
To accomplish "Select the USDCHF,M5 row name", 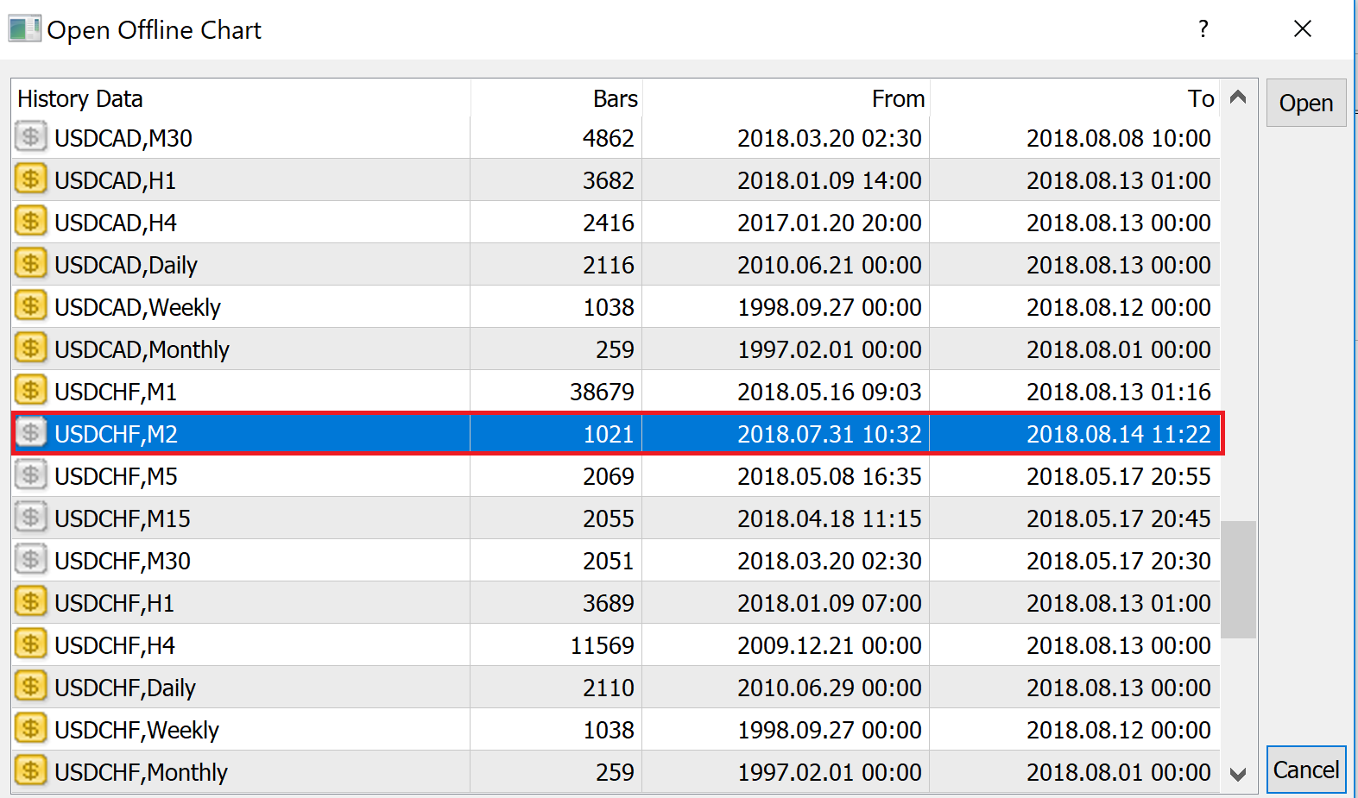I will (x=117, y=476).
